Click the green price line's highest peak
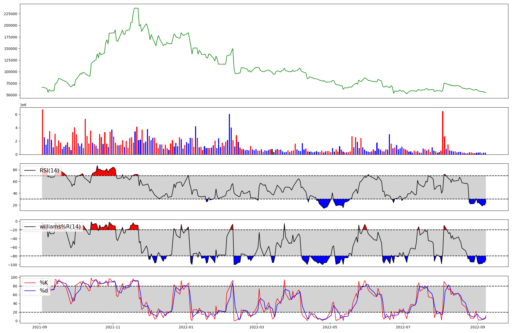Image resolution: width=512 pixels, height=333 pixels. point(136,8)
